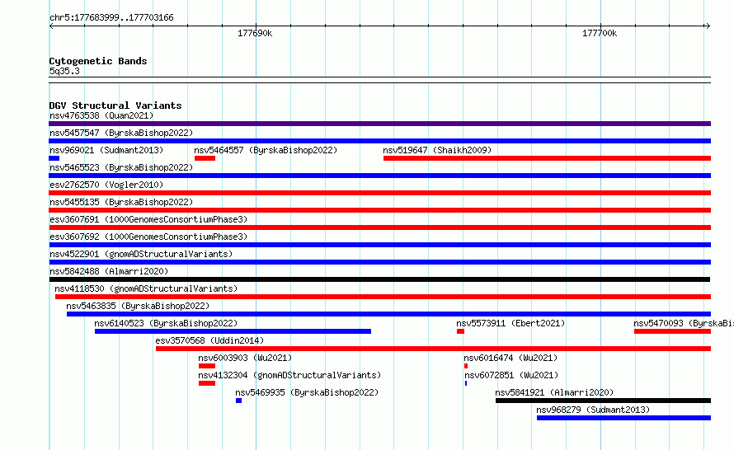Select the small nsv5469935 blue bar
This screenshot has width=734, height=450.
click(238, 401)
